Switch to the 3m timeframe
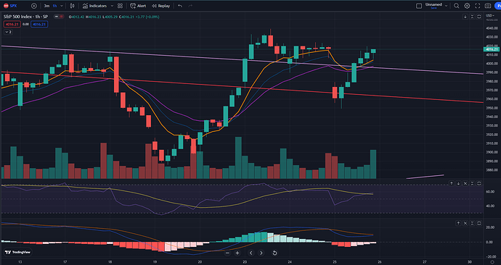The image size is (501, 265). tap(46, 6)
